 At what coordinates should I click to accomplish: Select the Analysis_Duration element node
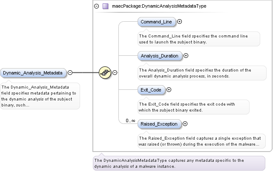[160, 55]
